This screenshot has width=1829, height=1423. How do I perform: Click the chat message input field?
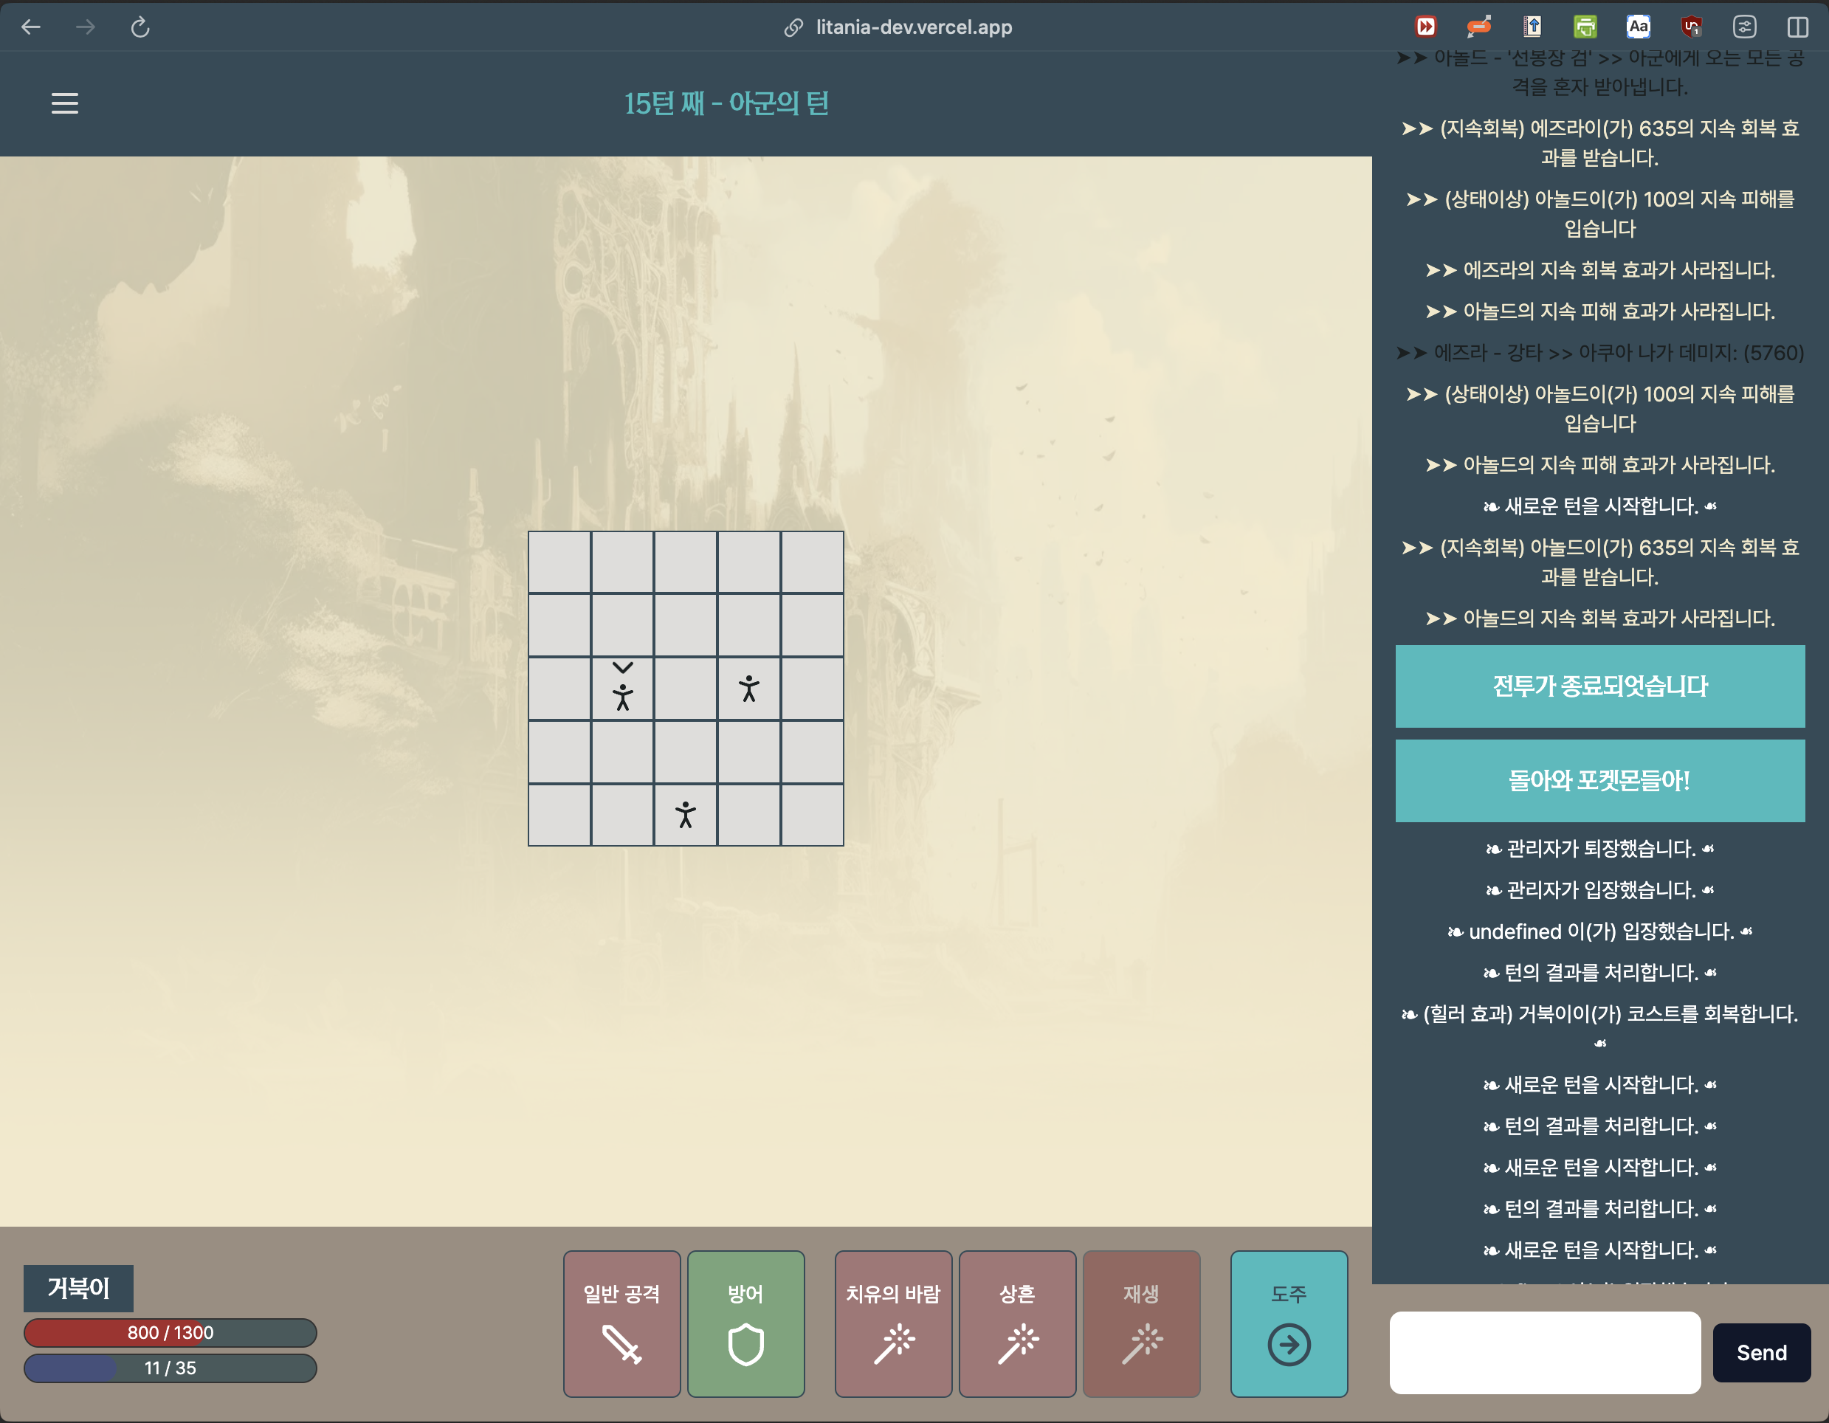tap(1544, 1353)
